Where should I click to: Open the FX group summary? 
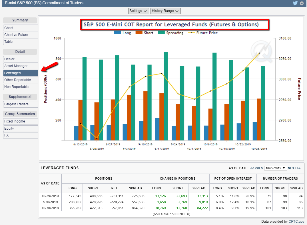20,135
